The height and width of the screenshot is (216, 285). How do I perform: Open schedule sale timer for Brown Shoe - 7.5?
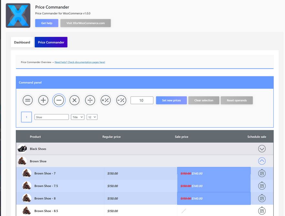click(262, 186)
